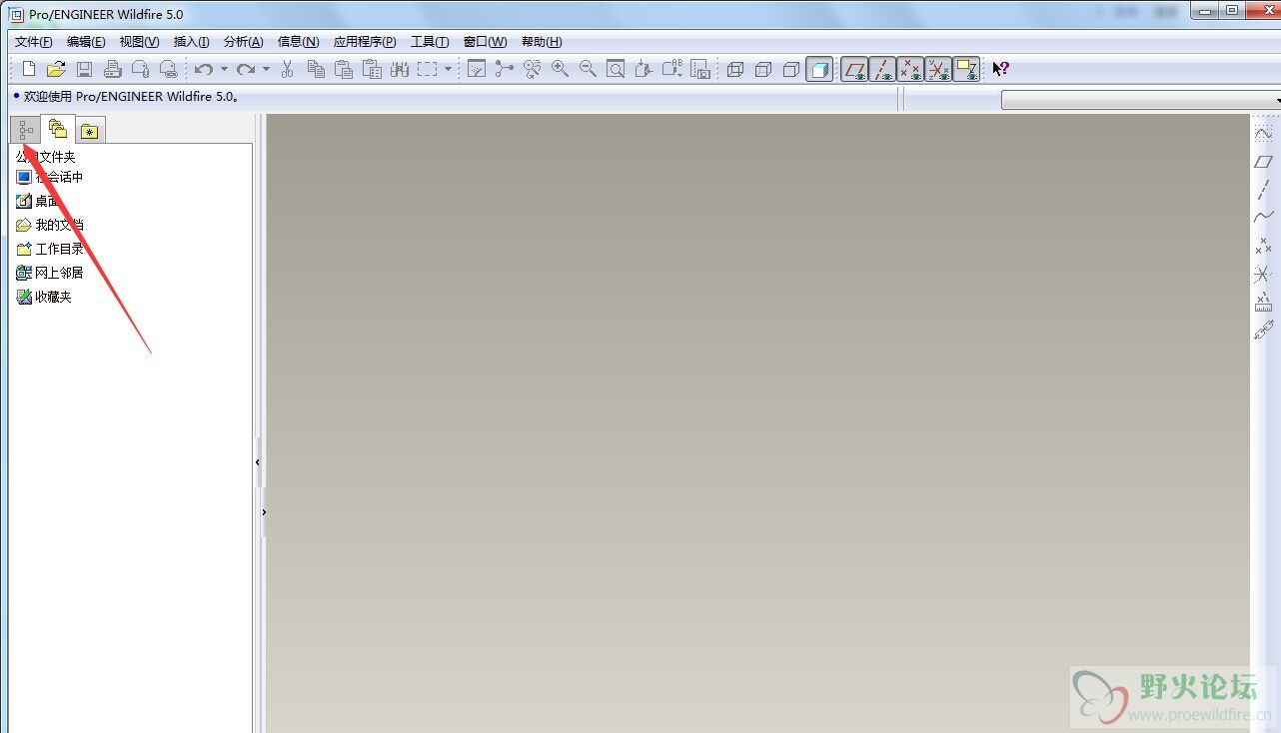
Task: Toggle datum points display
Action: click(x=910, y=69)
